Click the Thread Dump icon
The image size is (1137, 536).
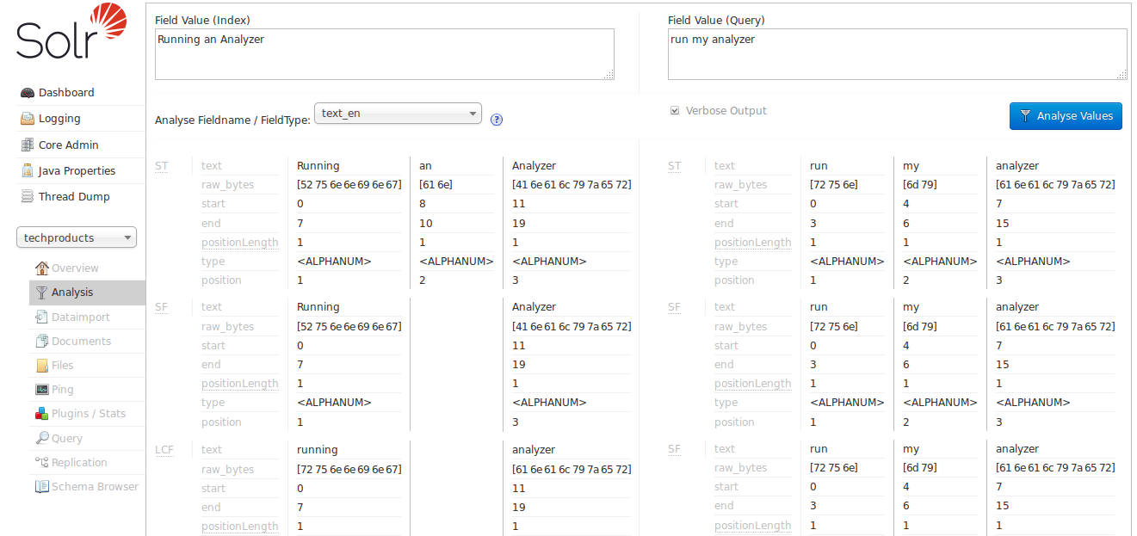[x=28, y=197]
